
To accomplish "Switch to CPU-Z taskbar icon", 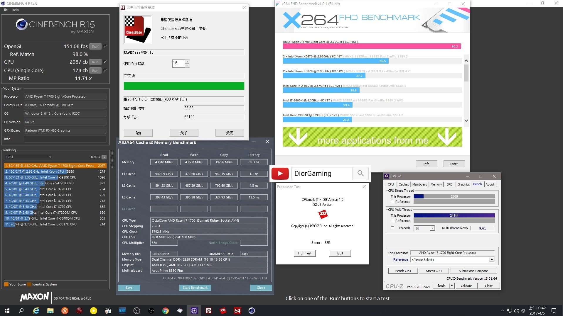I will click(194, 310).
